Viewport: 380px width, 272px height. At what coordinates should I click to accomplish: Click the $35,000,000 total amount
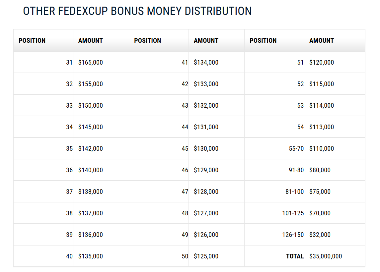[x=326, y=256]
